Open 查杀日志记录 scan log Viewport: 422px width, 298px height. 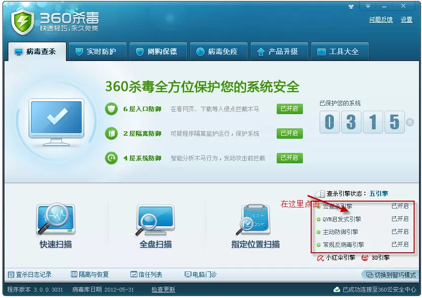(30, 274)
